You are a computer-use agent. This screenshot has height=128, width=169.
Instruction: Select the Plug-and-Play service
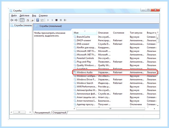point(115,62)
